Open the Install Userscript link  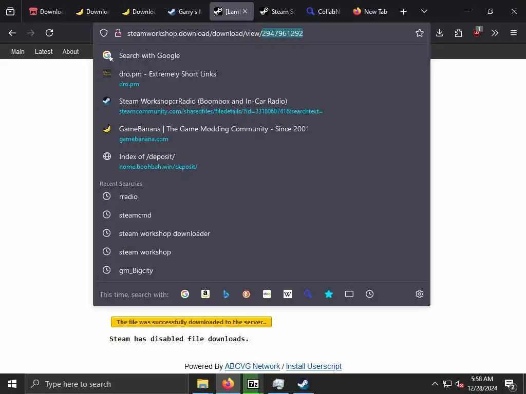[314, 366]
